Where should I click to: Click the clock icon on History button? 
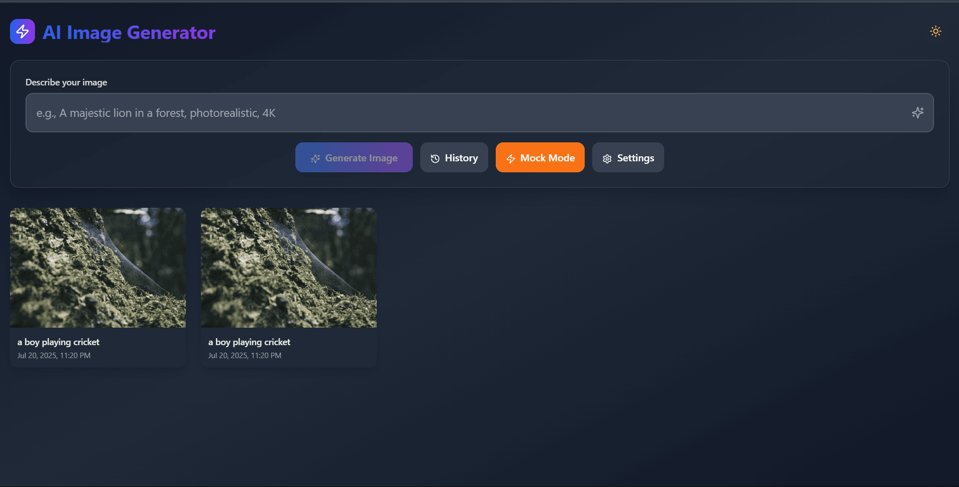[x=435, y=158]
